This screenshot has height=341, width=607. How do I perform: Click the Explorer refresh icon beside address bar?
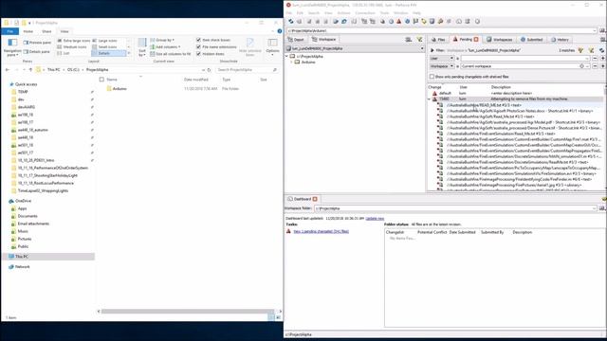click(209, 70)
